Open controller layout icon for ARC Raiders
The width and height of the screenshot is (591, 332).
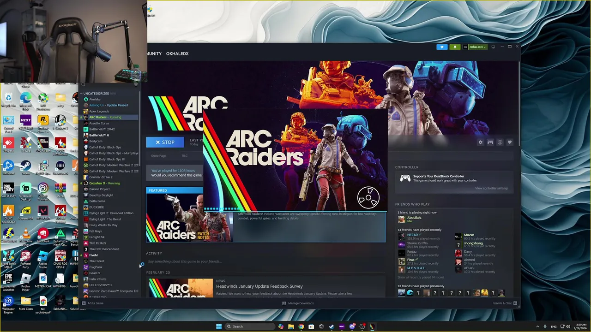point(490,142)
